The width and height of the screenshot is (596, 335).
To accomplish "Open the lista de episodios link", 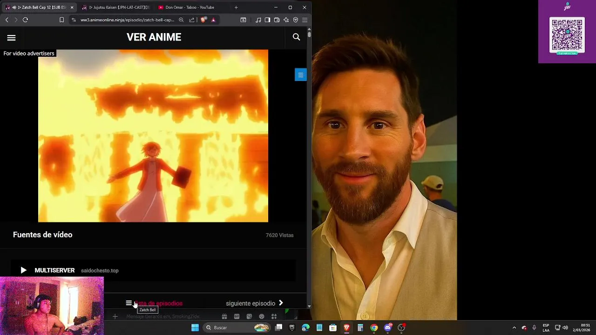I will point(154,303).
